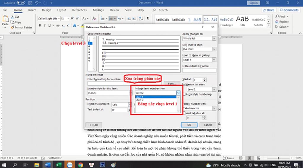Toggle Italic formatting
The image size is (303, 168).
click(45, 25)
